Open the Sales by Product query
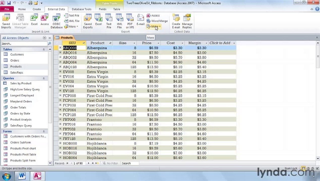320x181 pixels. click(21, 83)
